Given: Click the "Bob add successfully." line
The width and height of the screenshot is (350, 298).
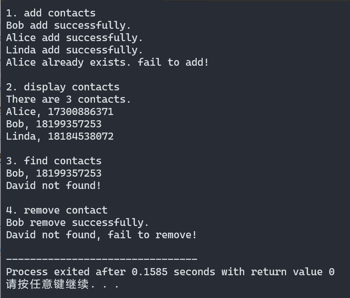Looking at the screenshot, I should tap(68, 25).
